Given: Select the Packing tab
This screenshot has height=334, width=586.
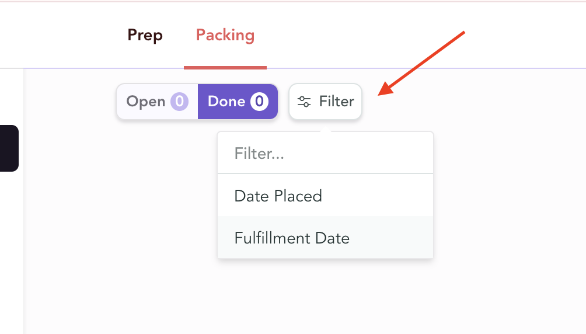Looking at the screenshot, I should (x=225, y=35).
